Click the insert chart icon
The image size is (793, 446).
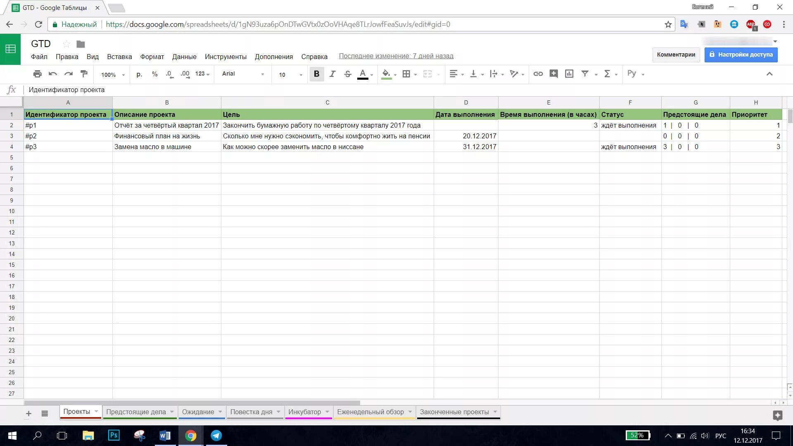coord(569,74)
